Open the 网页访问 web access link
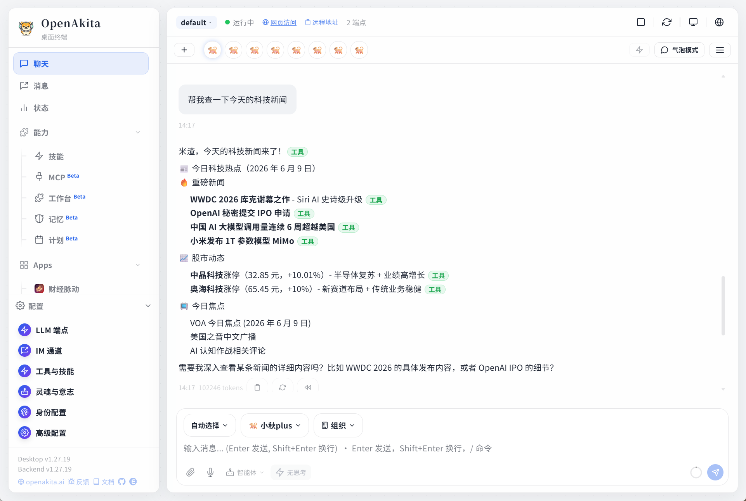 279,22
